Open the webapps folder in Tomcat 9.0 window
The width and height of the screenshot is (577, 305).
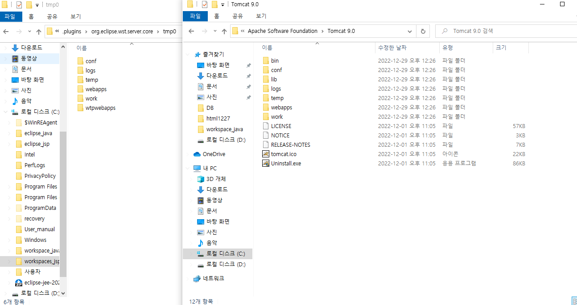[x=281, y=107]
